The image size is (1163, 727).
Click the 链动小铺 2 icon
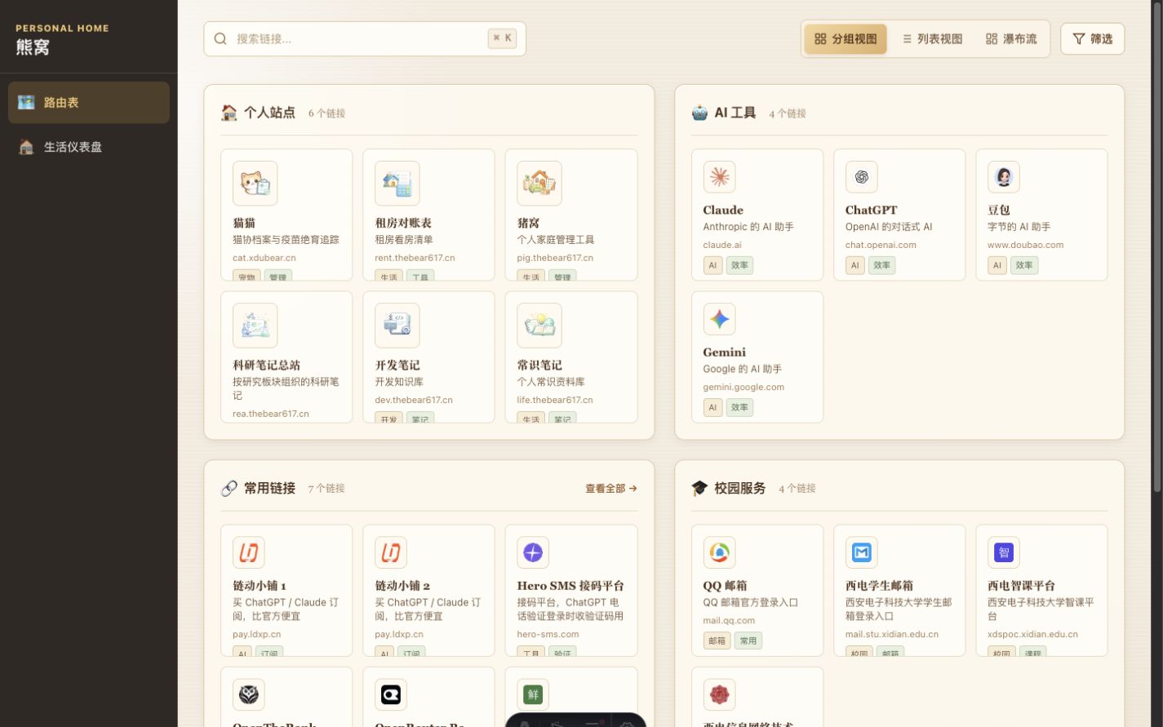coord(391,552)
